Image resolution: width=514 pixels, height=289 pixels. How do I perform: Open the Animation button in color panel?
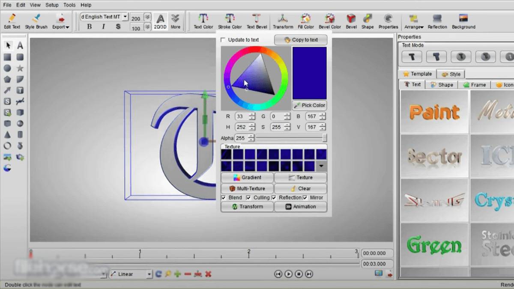tap(301, 206)
